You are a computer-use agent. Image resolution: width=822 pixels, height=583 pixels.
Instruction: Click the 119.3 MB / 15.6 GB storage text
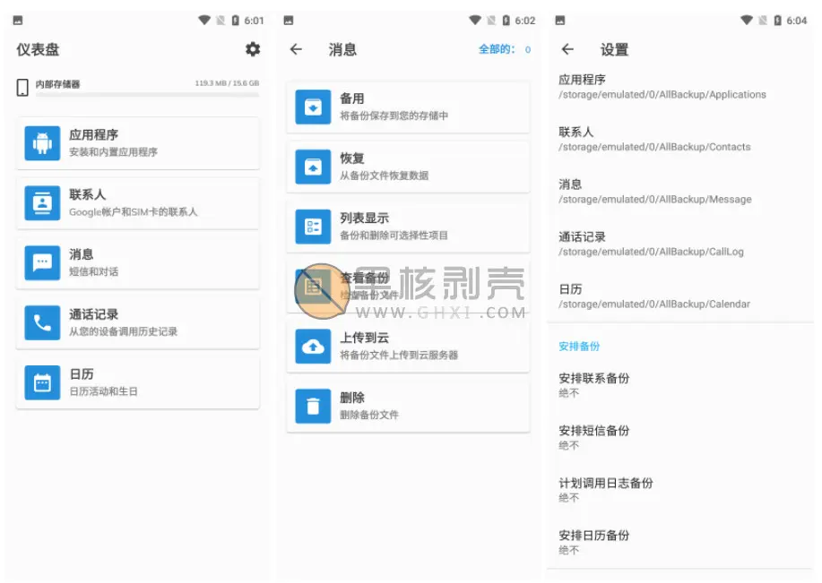[x=227, y=83]
